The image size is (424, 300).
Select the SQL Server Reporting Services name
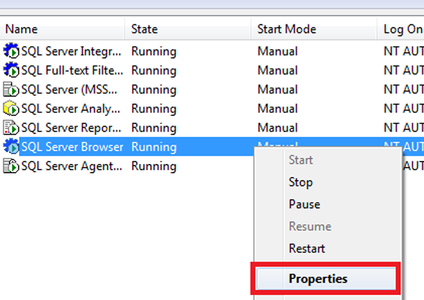71,128
